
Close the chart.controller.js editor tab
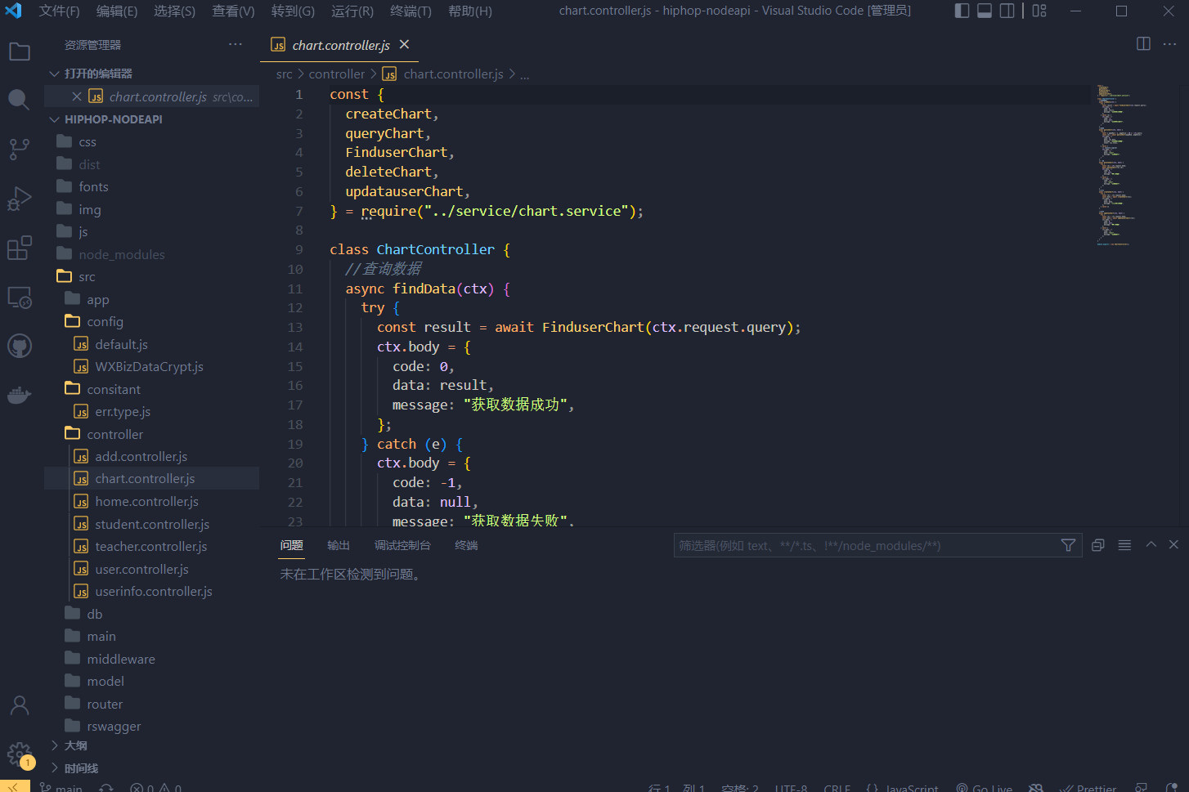pyautogui.click(x=404, y=44)
